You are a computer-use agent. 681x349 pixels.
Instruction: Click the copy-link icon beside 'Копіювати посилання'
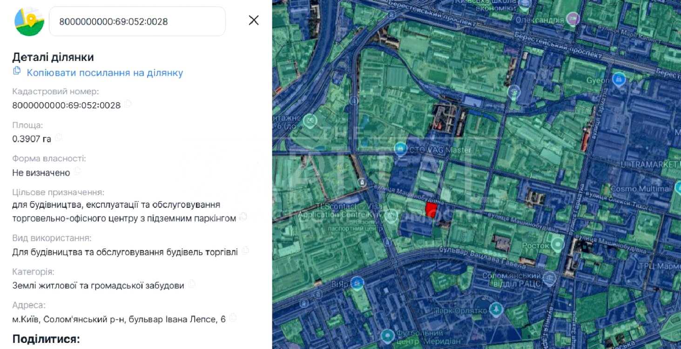[17, 71]
